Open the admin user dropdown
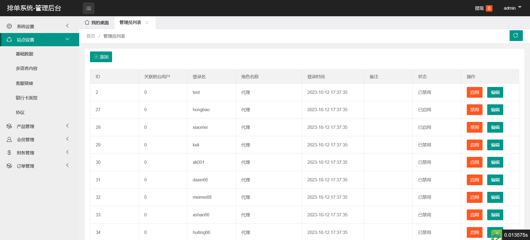The width and height of the screenshot is (530, 240). [x=512, y=8]
